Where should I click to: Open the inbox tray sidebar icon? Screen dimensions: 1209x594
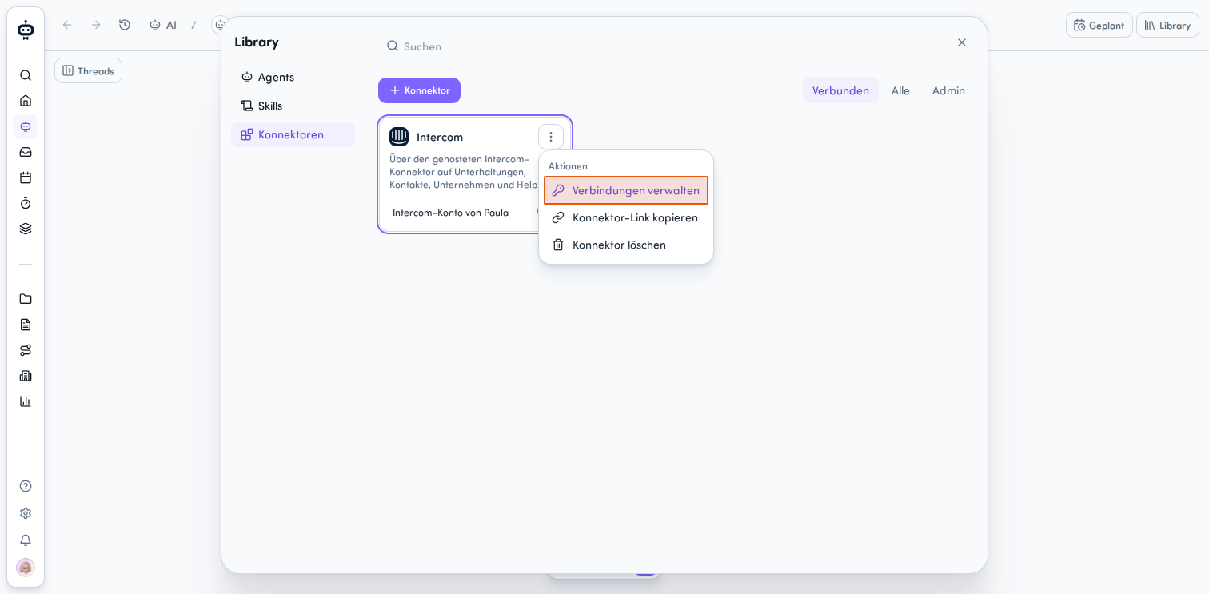tap(26, 152)
